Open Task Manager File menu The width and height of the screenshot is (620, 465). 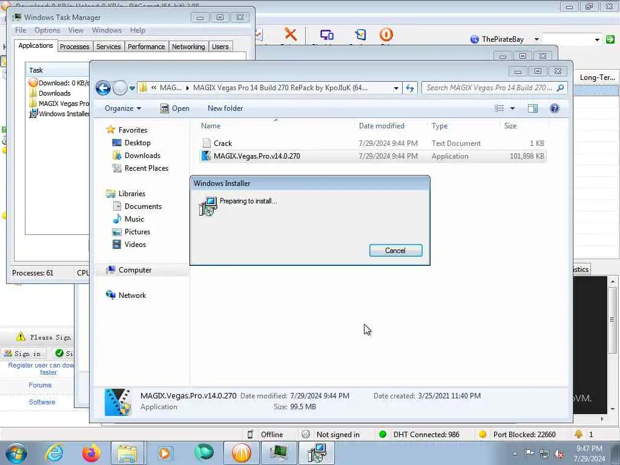pos(21,30)
